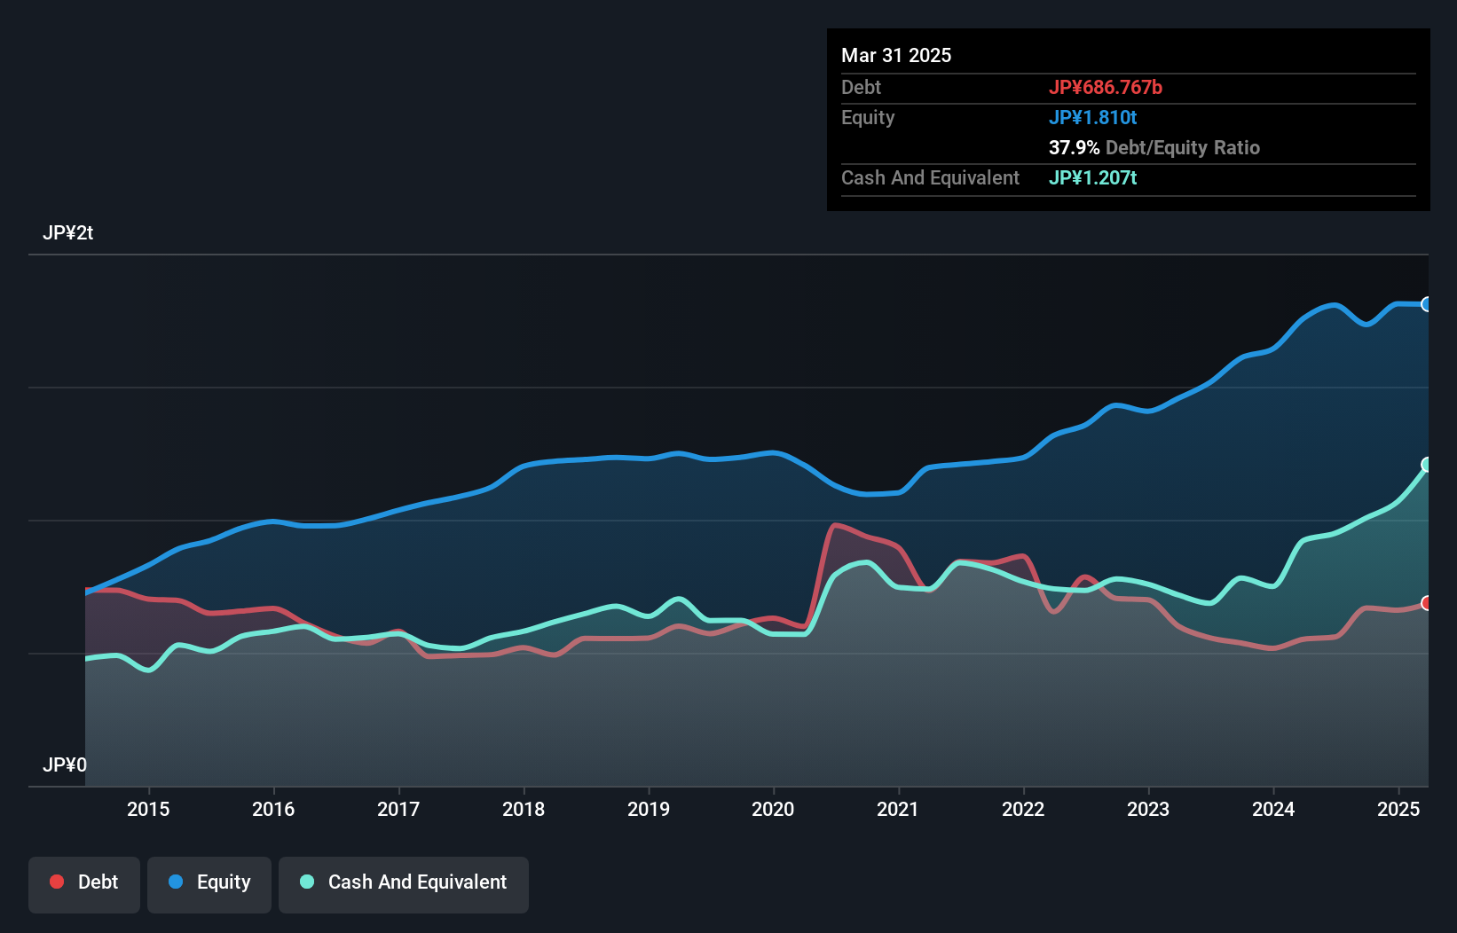The height and width of the screenshot is (933, 1457).
Task: Select the 2017 x-axis label
Action: click(398, 809)
